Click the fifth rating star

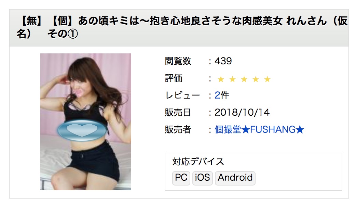pos(268,79)
